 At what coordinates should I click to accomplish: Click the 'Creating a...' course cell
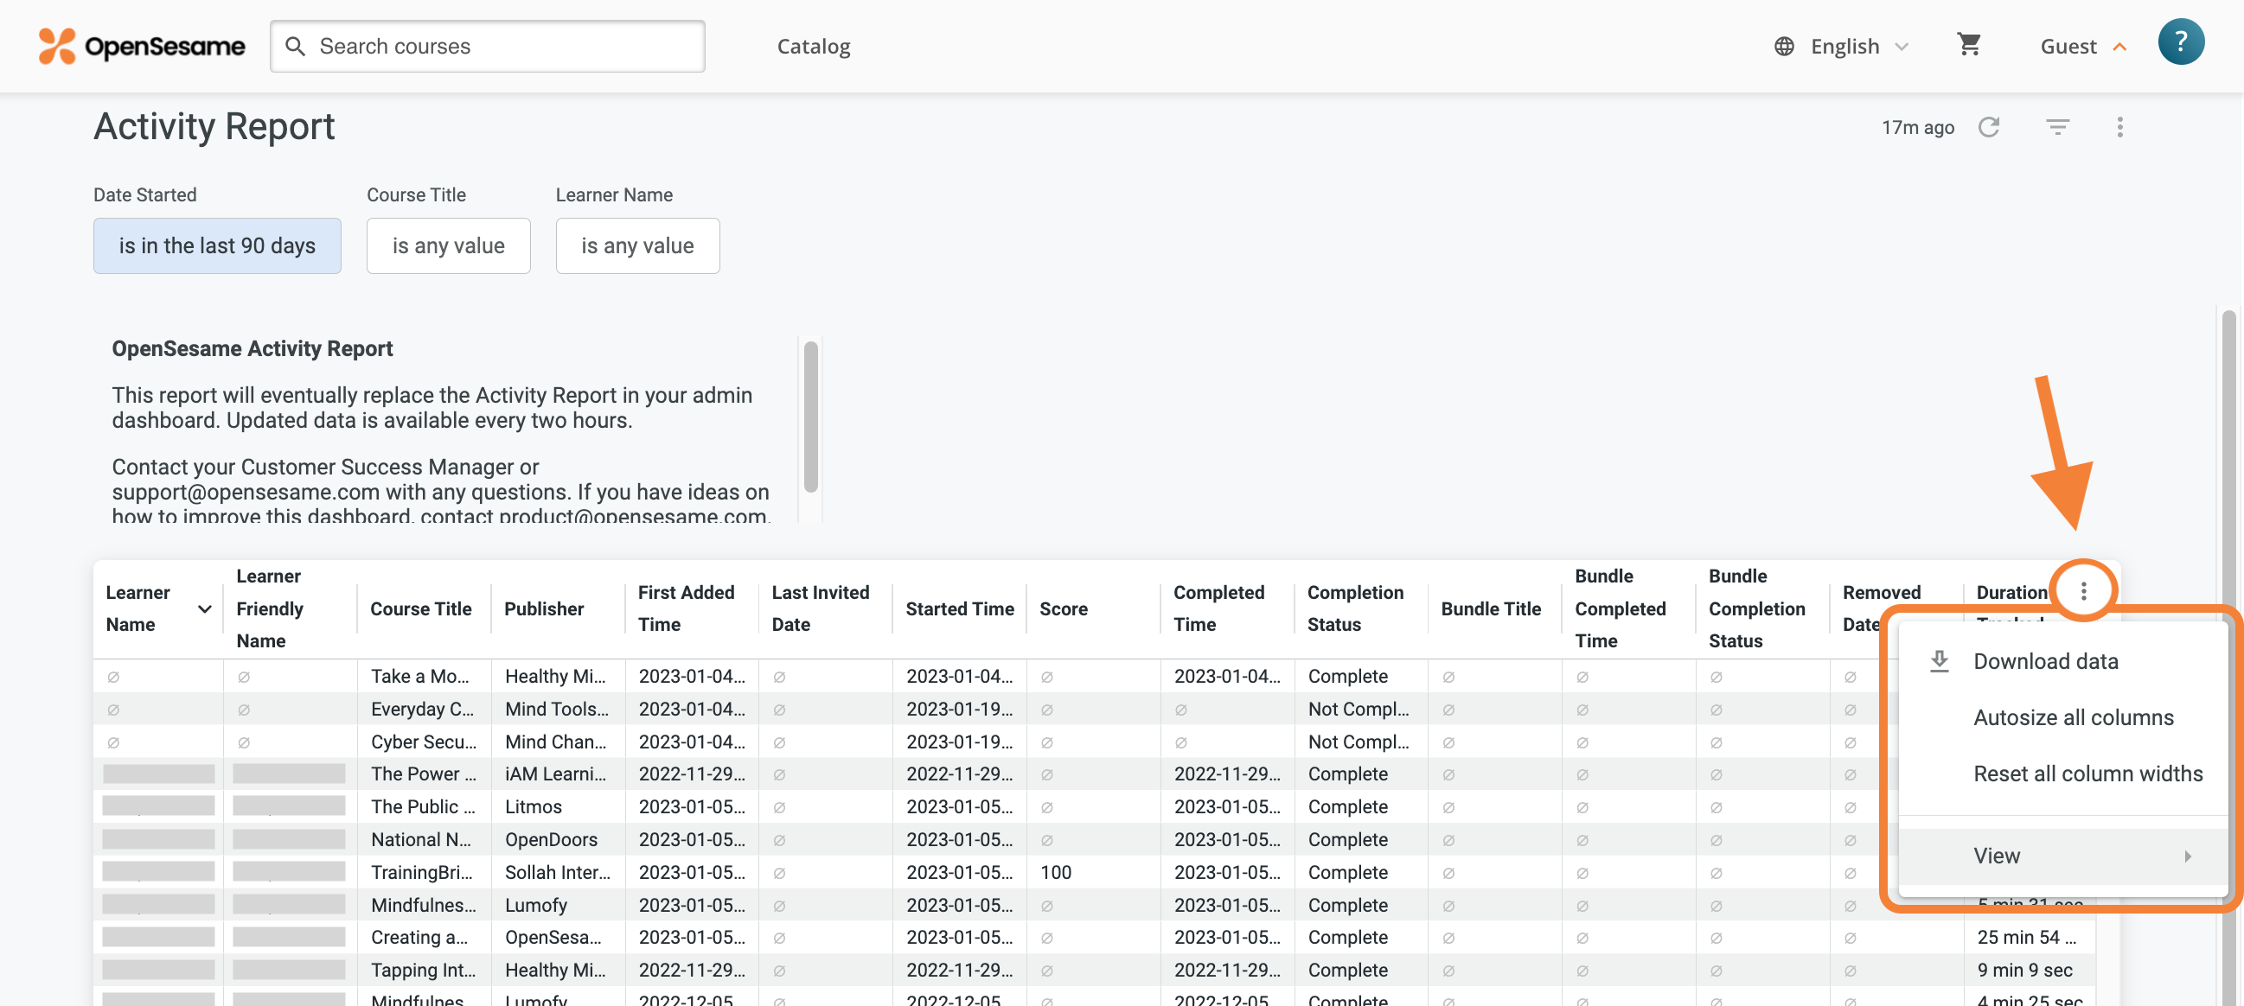point(424,937)
